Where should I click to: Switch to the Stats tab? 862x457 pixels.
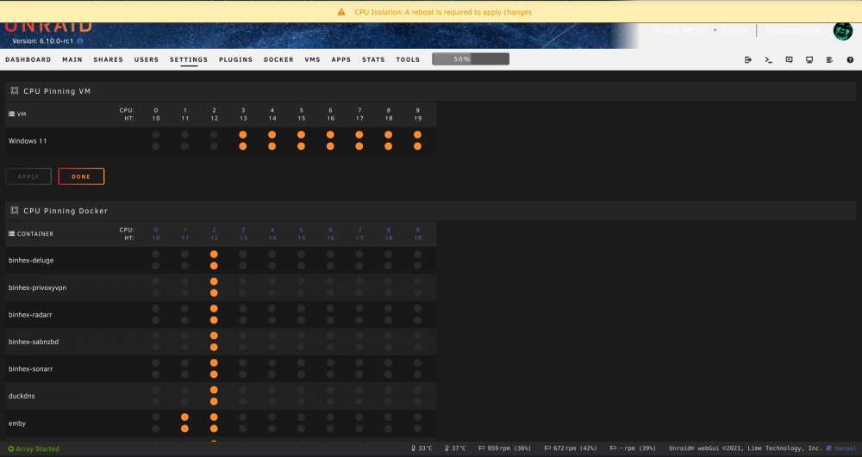coord(373,59)
